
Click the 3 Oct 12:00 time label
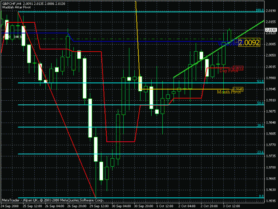tap(232, 206)
